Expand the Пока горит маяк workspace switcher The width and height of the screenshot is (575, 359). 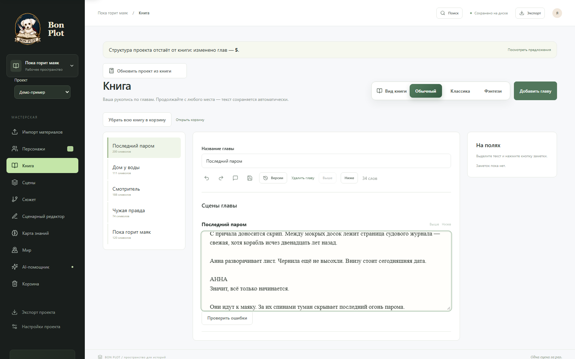click(x=42, y=66)
